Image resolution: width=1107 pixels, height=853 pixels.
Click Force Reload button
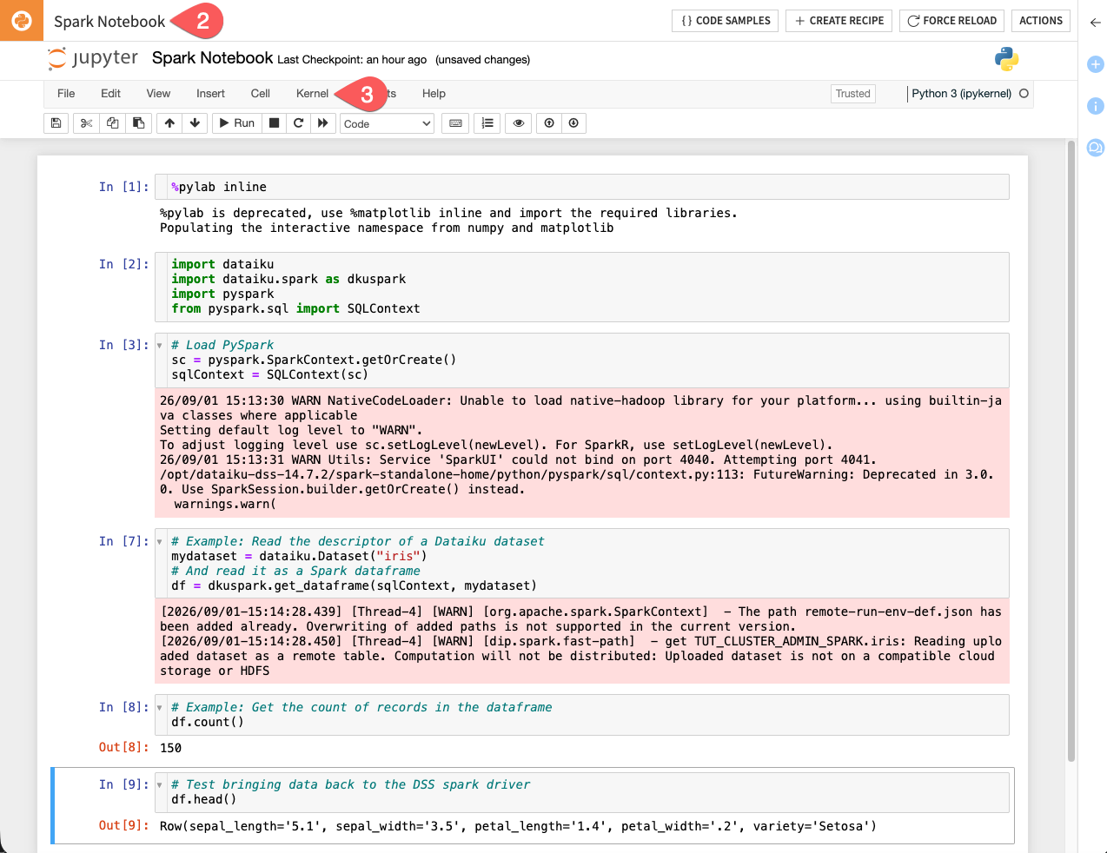pos(951,21)
